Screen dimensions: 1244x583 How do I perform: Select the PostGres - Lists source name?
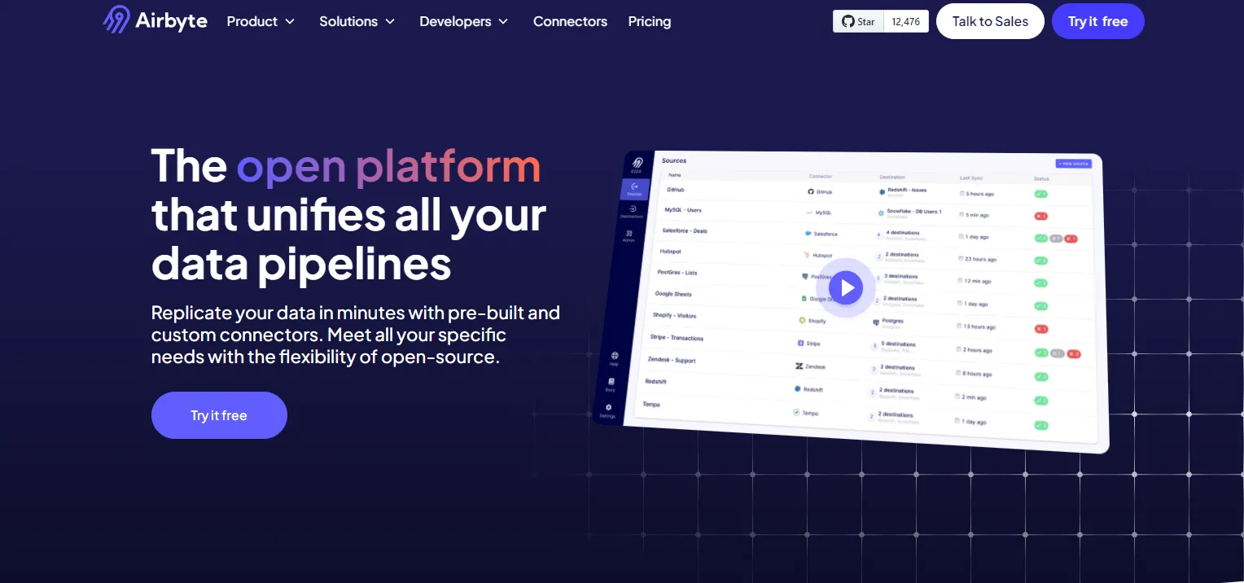pos(677,273)
